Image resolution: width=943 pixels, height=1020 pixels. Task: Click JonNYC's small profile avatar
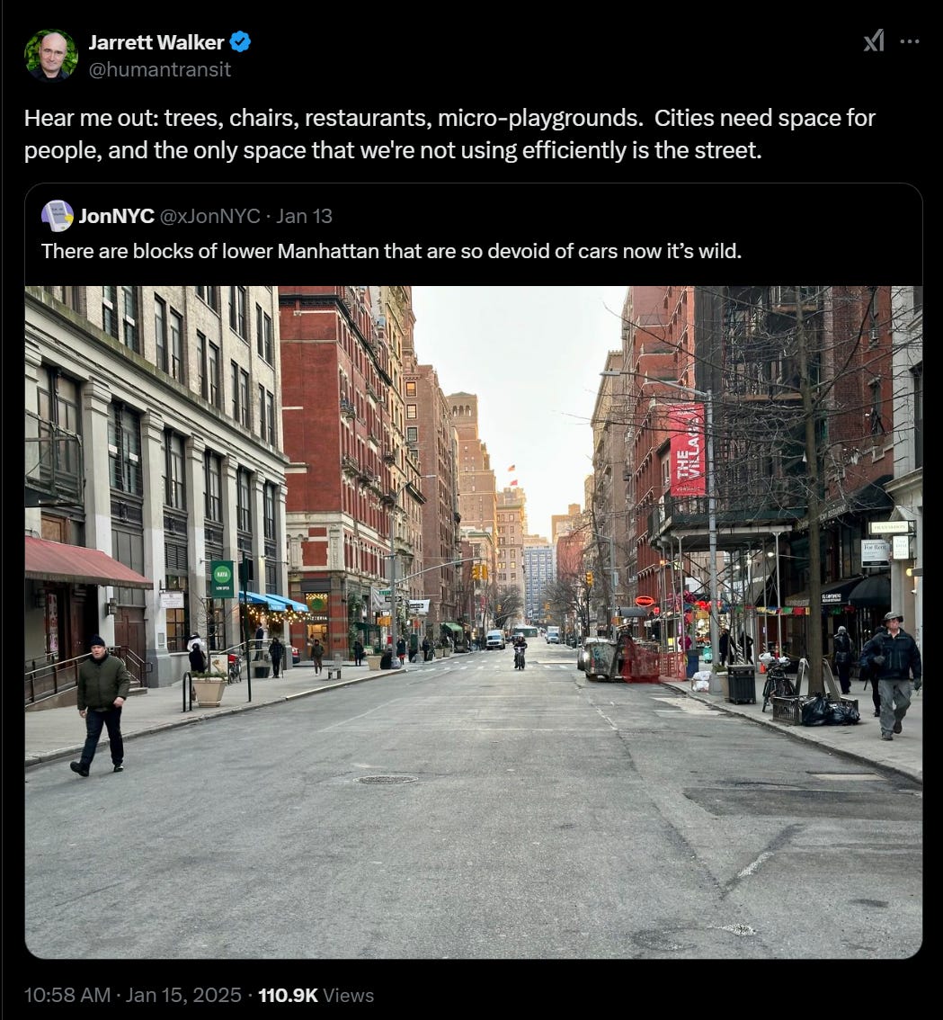(x=58, y=216)
